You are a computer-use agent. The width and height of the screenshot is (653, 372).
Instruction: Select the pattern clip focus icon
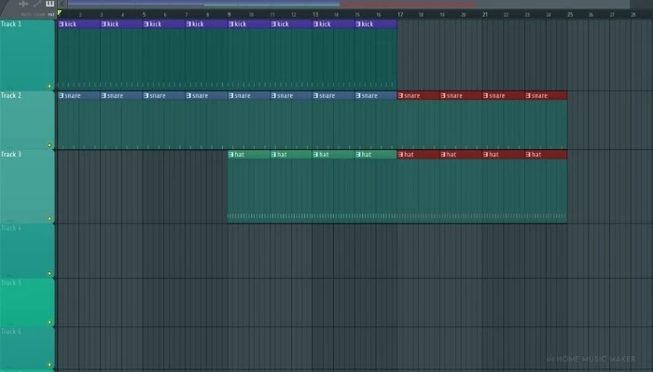click(50, 4)
